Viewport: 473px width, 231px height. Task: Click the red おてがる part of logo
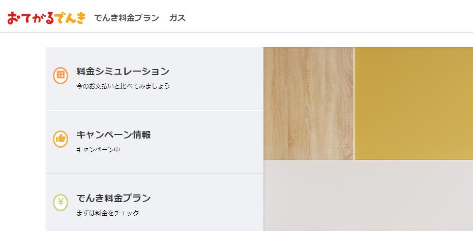tap(31, 18)
